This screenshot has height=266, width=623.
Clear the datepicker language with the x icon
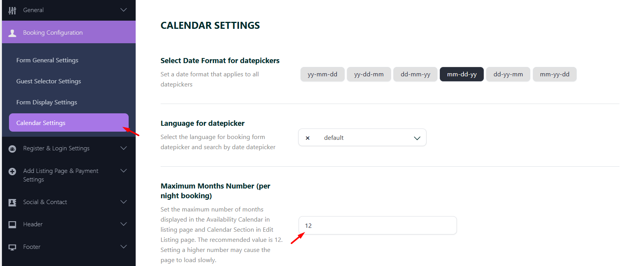(x=308, y=138)
